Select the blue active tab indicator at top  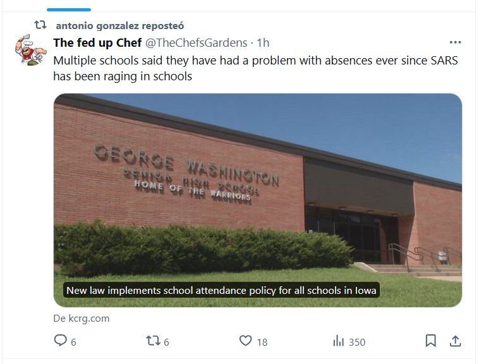pos(69,9)
